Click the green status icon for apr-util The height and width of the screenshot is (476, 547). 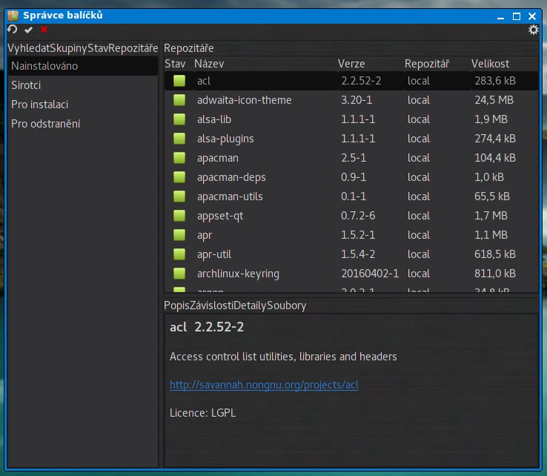[179, 254]
